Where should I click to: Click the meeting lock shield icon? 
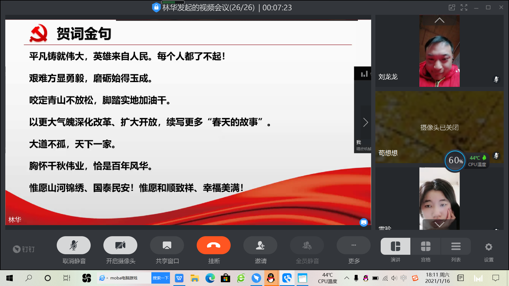pyautogui.click(x=156, y=7)
